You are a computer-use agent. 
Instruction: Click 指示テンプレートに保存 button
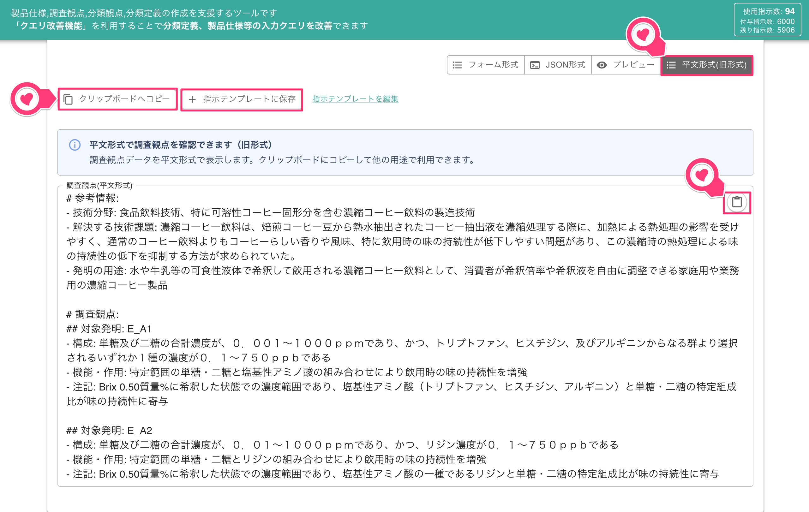(242, 99)
